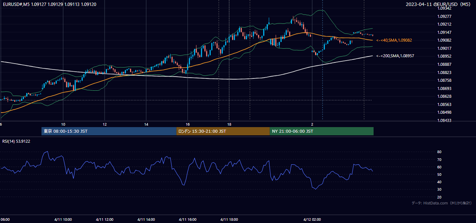Click the 2023-04-11 EUR/USD (M5) chart heading
The height and width of the screenshot is (223, 476).
click(439, 4)
